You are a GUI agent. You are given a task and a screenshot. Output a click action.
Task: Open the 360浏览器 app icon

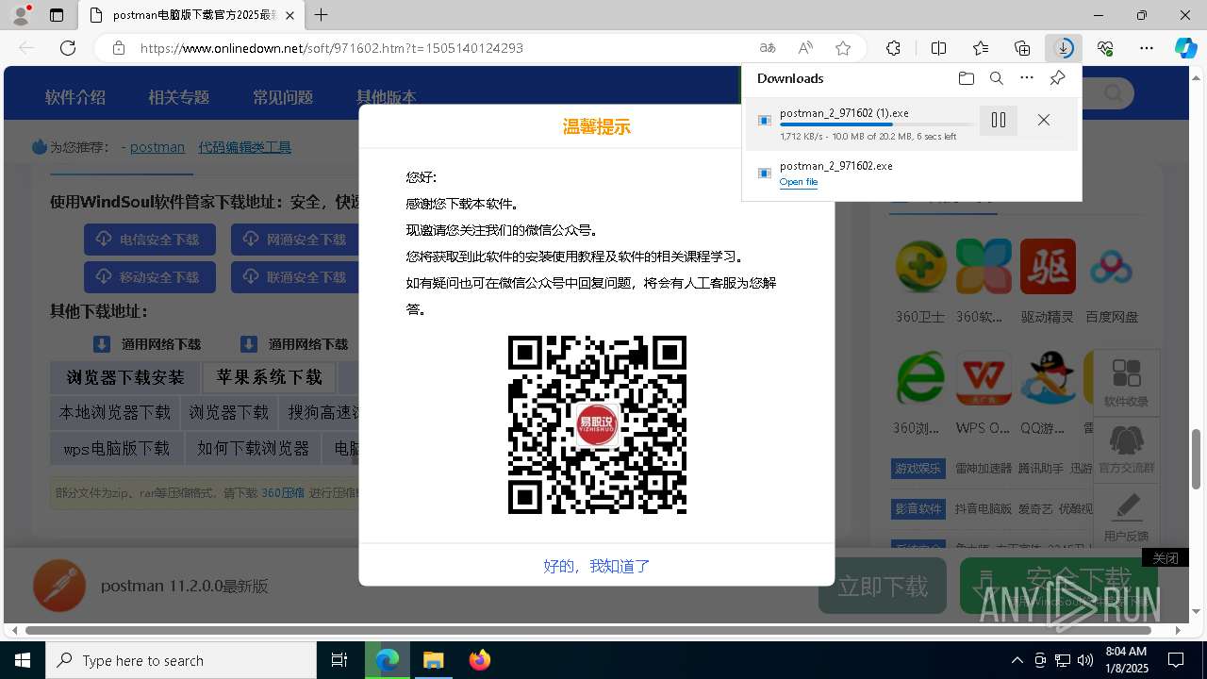(920, 379)
